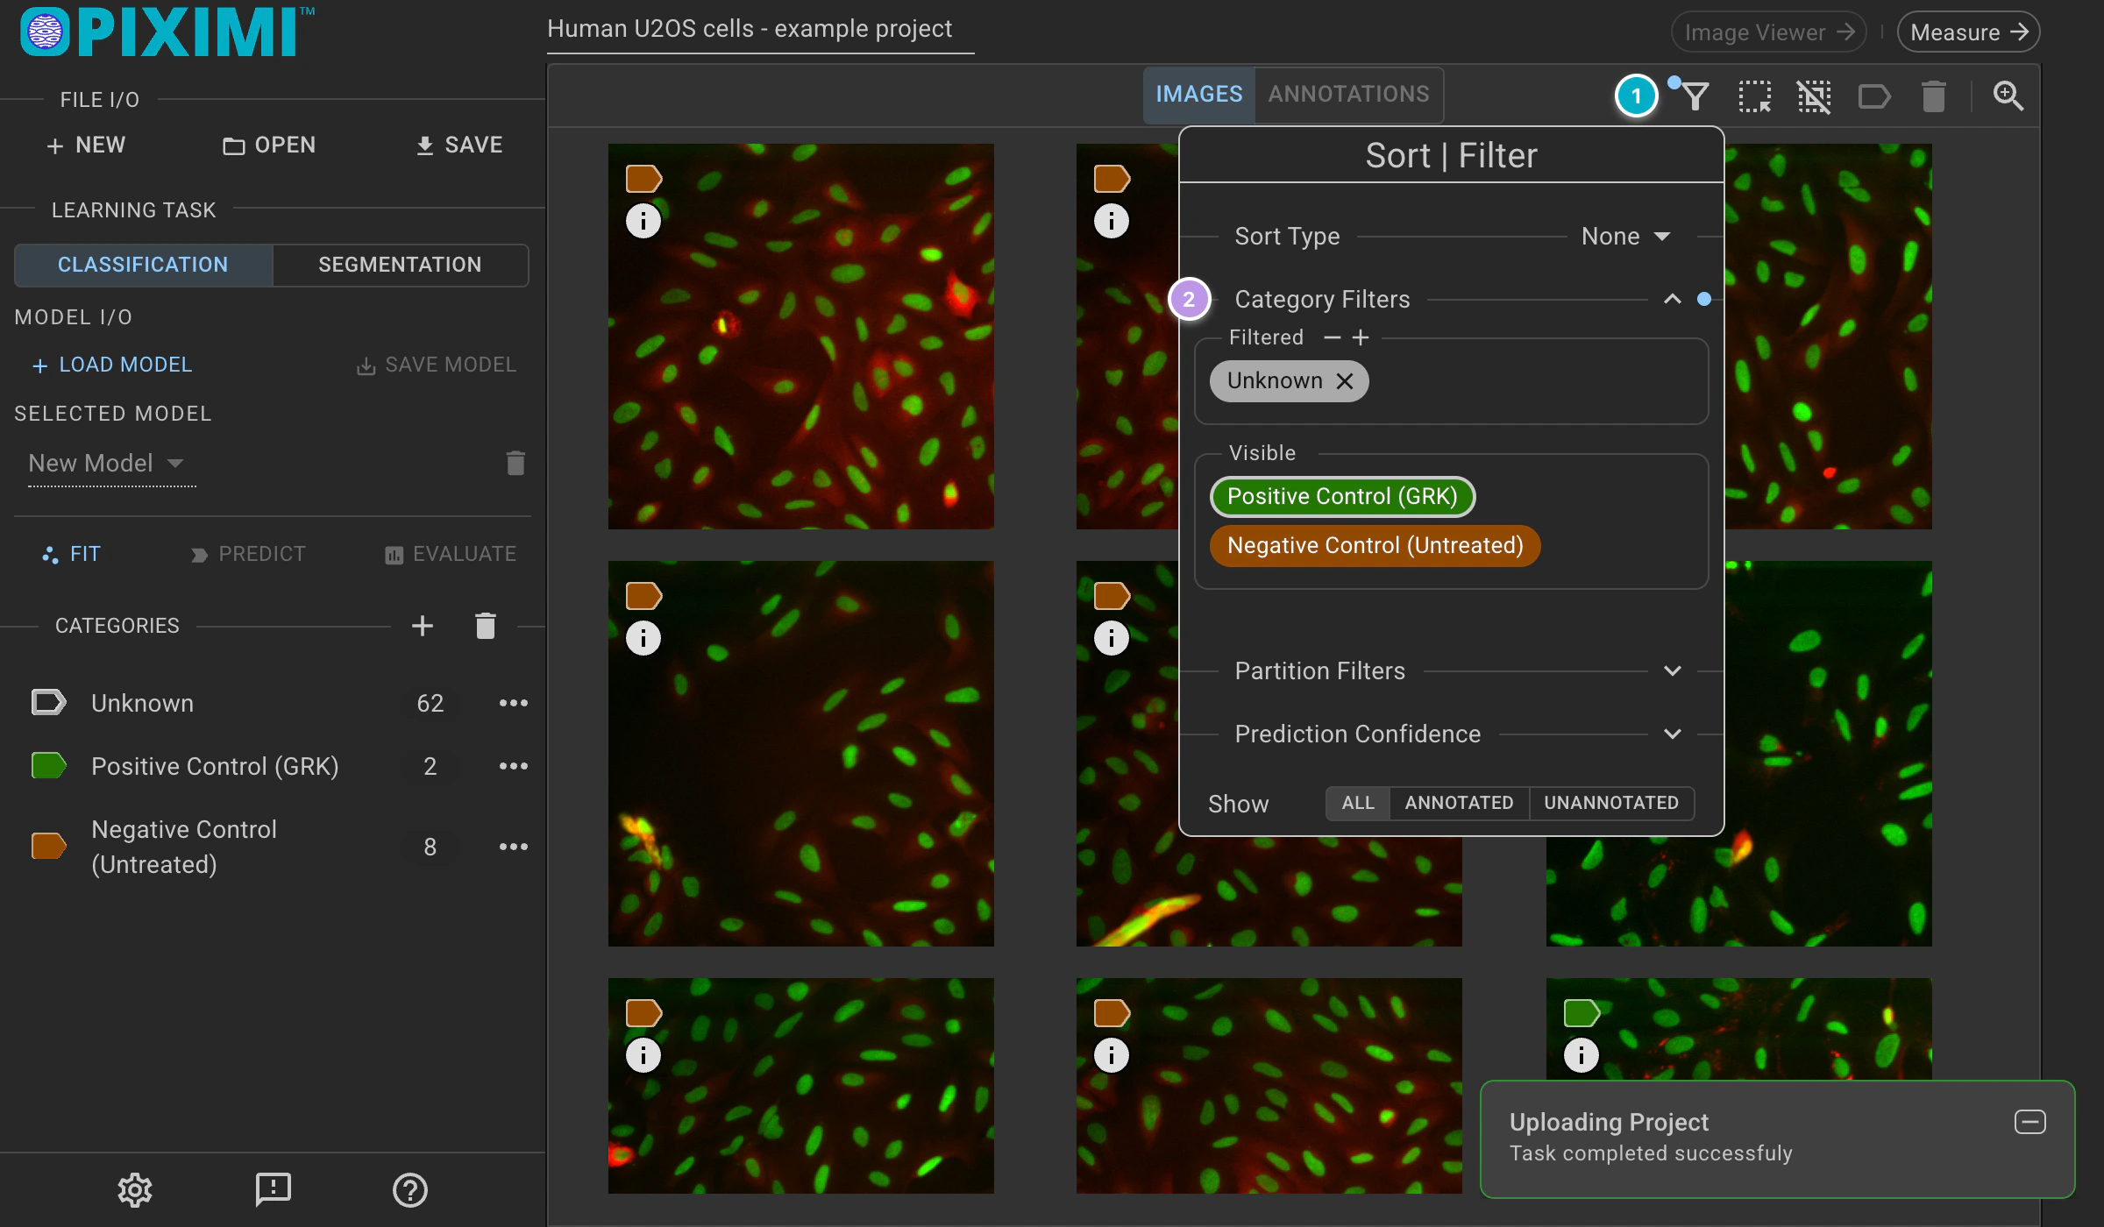Open the New Model dropdown
Screen dimensions: 2104x1227
111,464
